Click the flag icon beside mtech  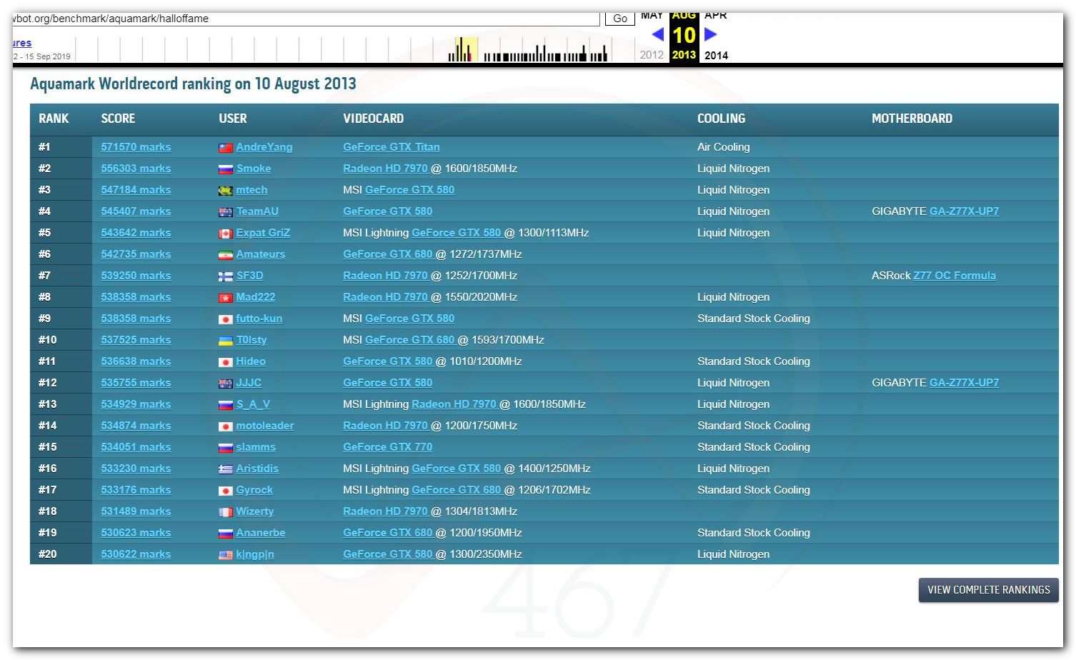click(x=225, y=191)
